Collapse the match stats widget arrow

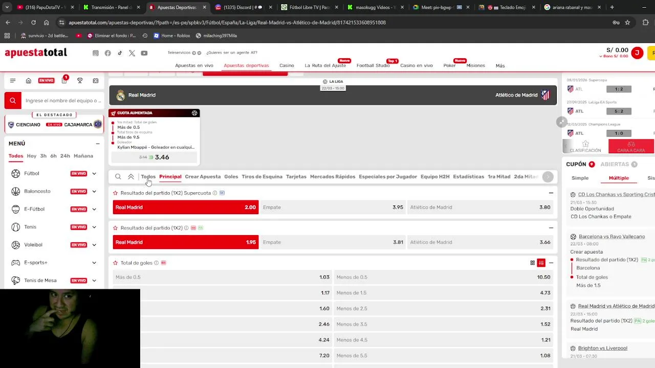click(561, 122)
